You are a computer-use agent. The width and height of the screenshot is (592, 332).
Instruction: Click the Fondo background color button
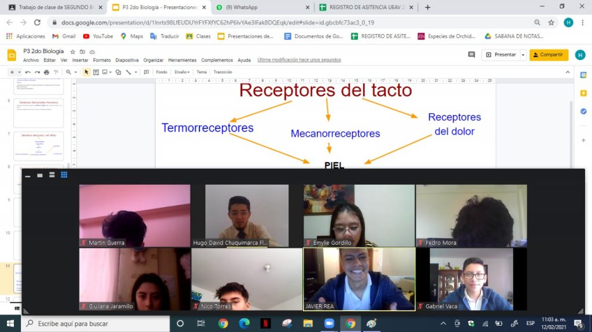coord(161,72)
